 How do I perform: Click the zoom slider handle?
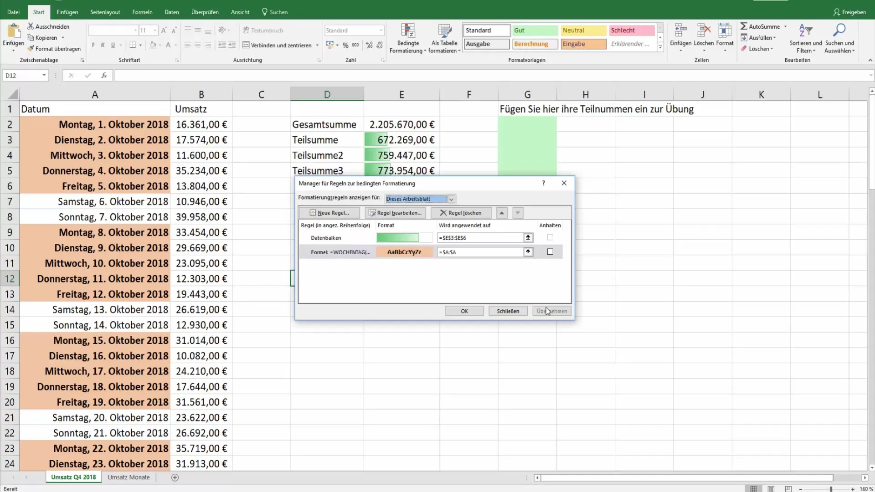tap(831, 489)
